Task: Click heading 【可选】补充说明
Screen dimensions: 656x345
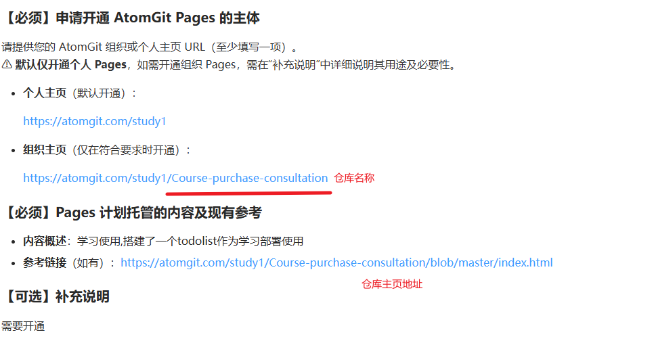Action: (56, 297)
